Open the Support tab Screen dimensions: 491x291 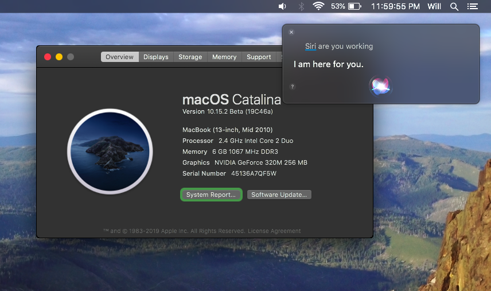pyautogui.click(x=259, y=57)
